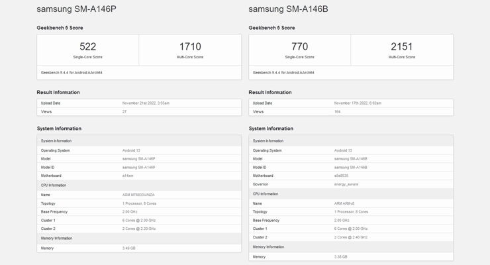Image resolution: width=490 pixels, height=265 pixels.
Task: Click 'Model ID' label in the SM-A146B table
Action: [x=260, y=167]
